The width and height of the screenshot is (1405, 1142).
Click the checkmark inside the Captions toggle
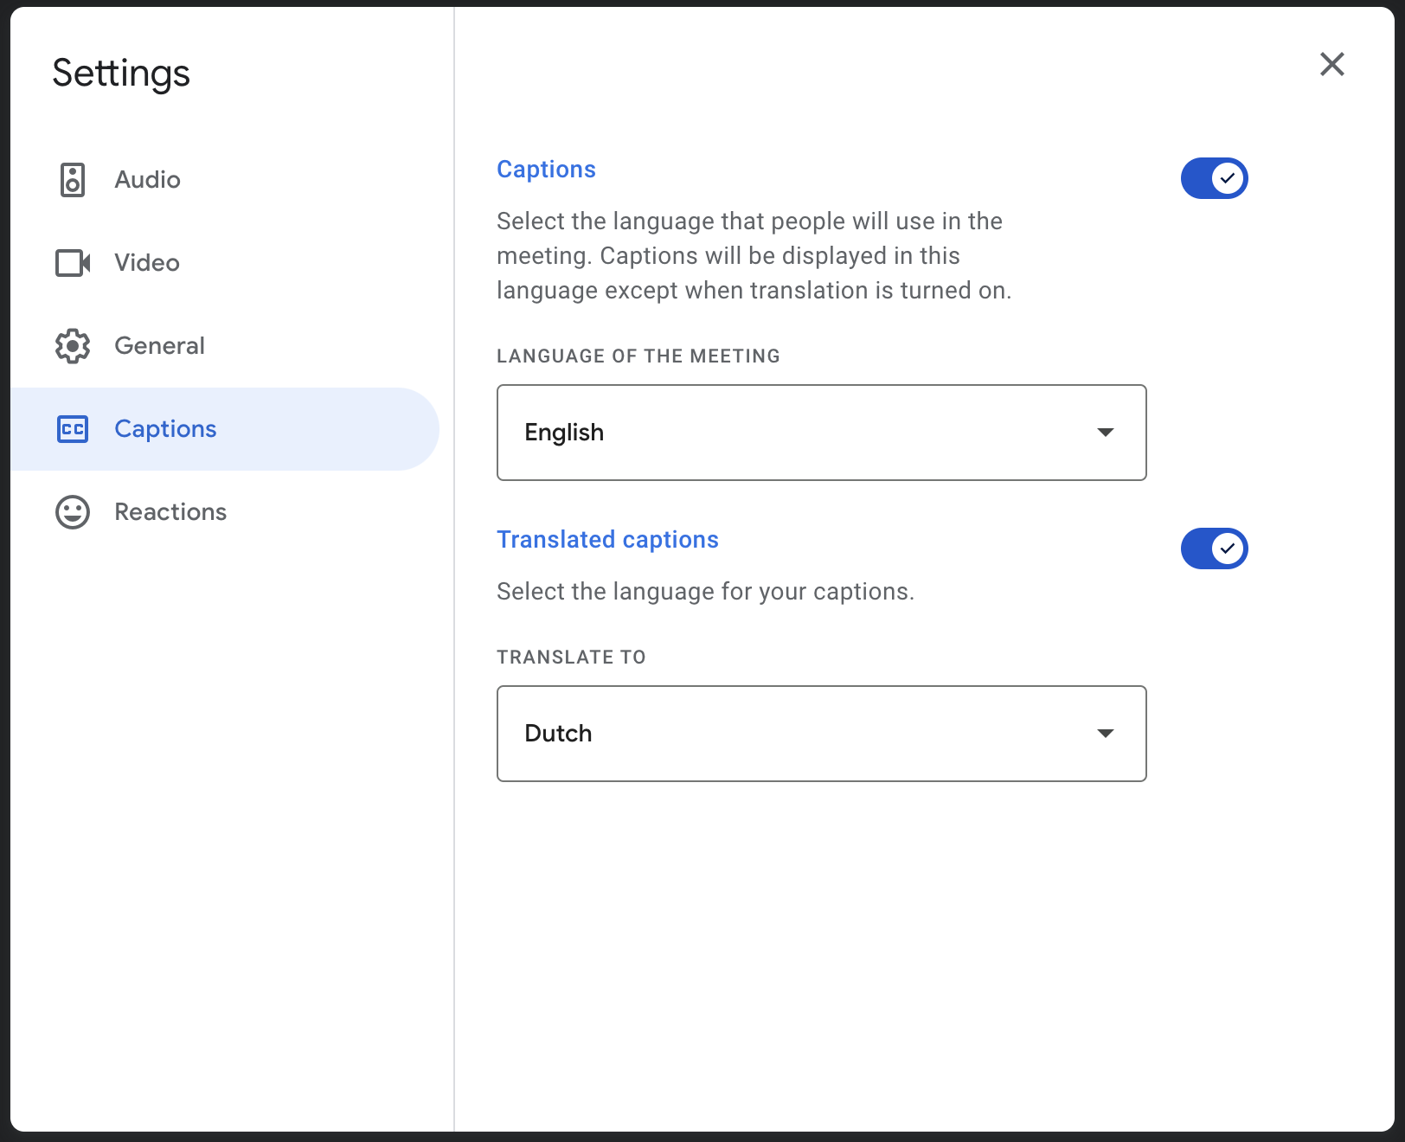click(1226, 178)
